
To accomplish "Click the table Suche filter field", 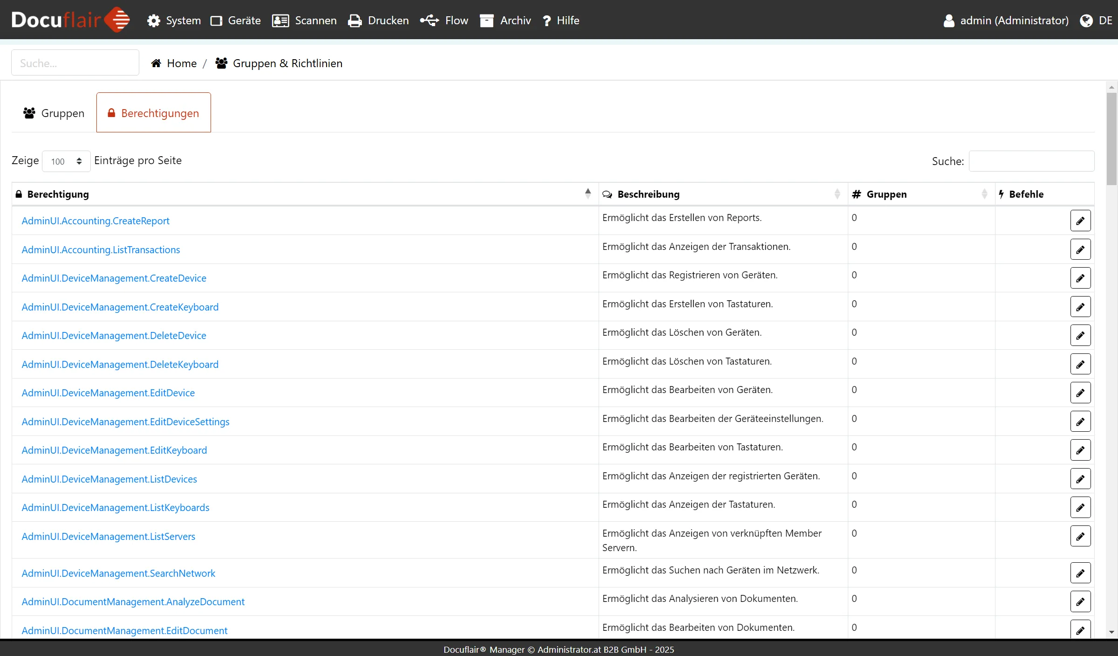I will [x=1031, y=161].
